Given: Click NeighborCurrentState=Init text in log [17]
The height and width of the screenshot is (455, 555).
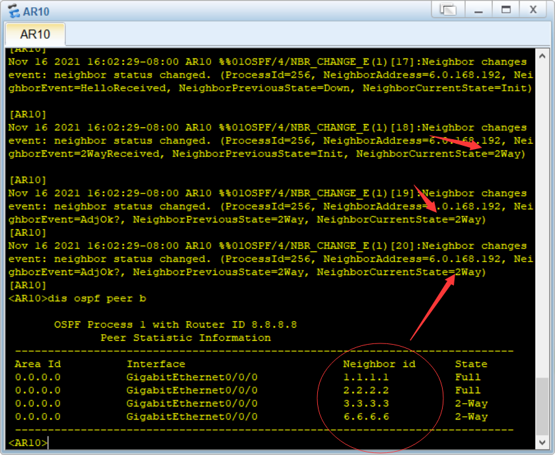Looking at the screenshot, I should click(x=447, y=88).
